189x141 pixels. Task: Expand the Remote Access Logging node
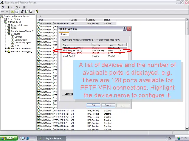pyautogui.click(x=5, y=52)
